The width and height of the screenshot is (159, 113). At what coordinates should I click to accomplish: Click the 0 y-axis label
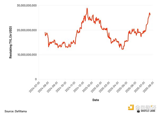(35, 79)
